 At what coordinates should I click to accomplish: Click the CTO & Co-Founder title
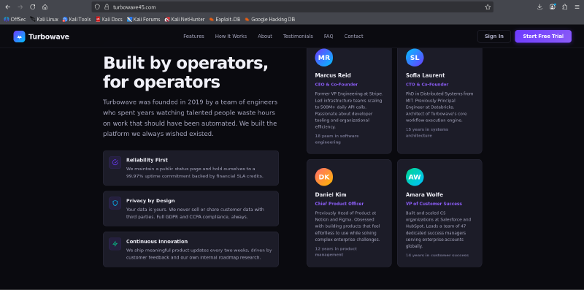427,85
